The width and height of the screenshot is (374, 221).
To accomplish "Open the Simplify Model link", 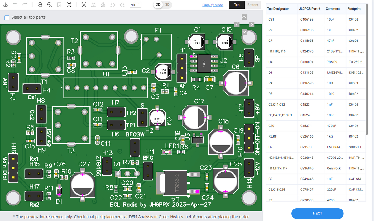I will [213, 5].
